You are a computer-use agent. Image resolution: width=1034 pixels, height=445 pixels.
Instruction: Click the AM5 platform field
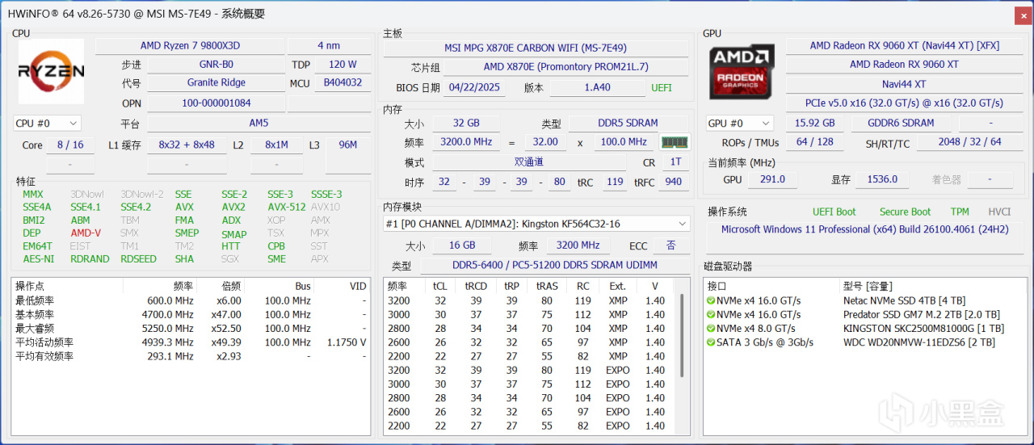pyautogui.click(x=258, y=124)
